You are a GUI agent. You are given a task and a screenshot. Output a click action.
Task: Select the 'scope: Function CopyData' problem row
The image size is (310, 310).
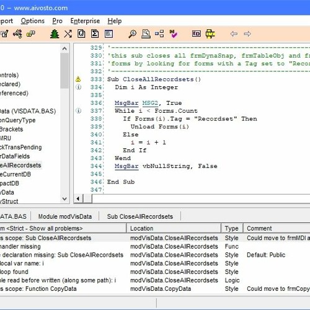coord(155,289)
